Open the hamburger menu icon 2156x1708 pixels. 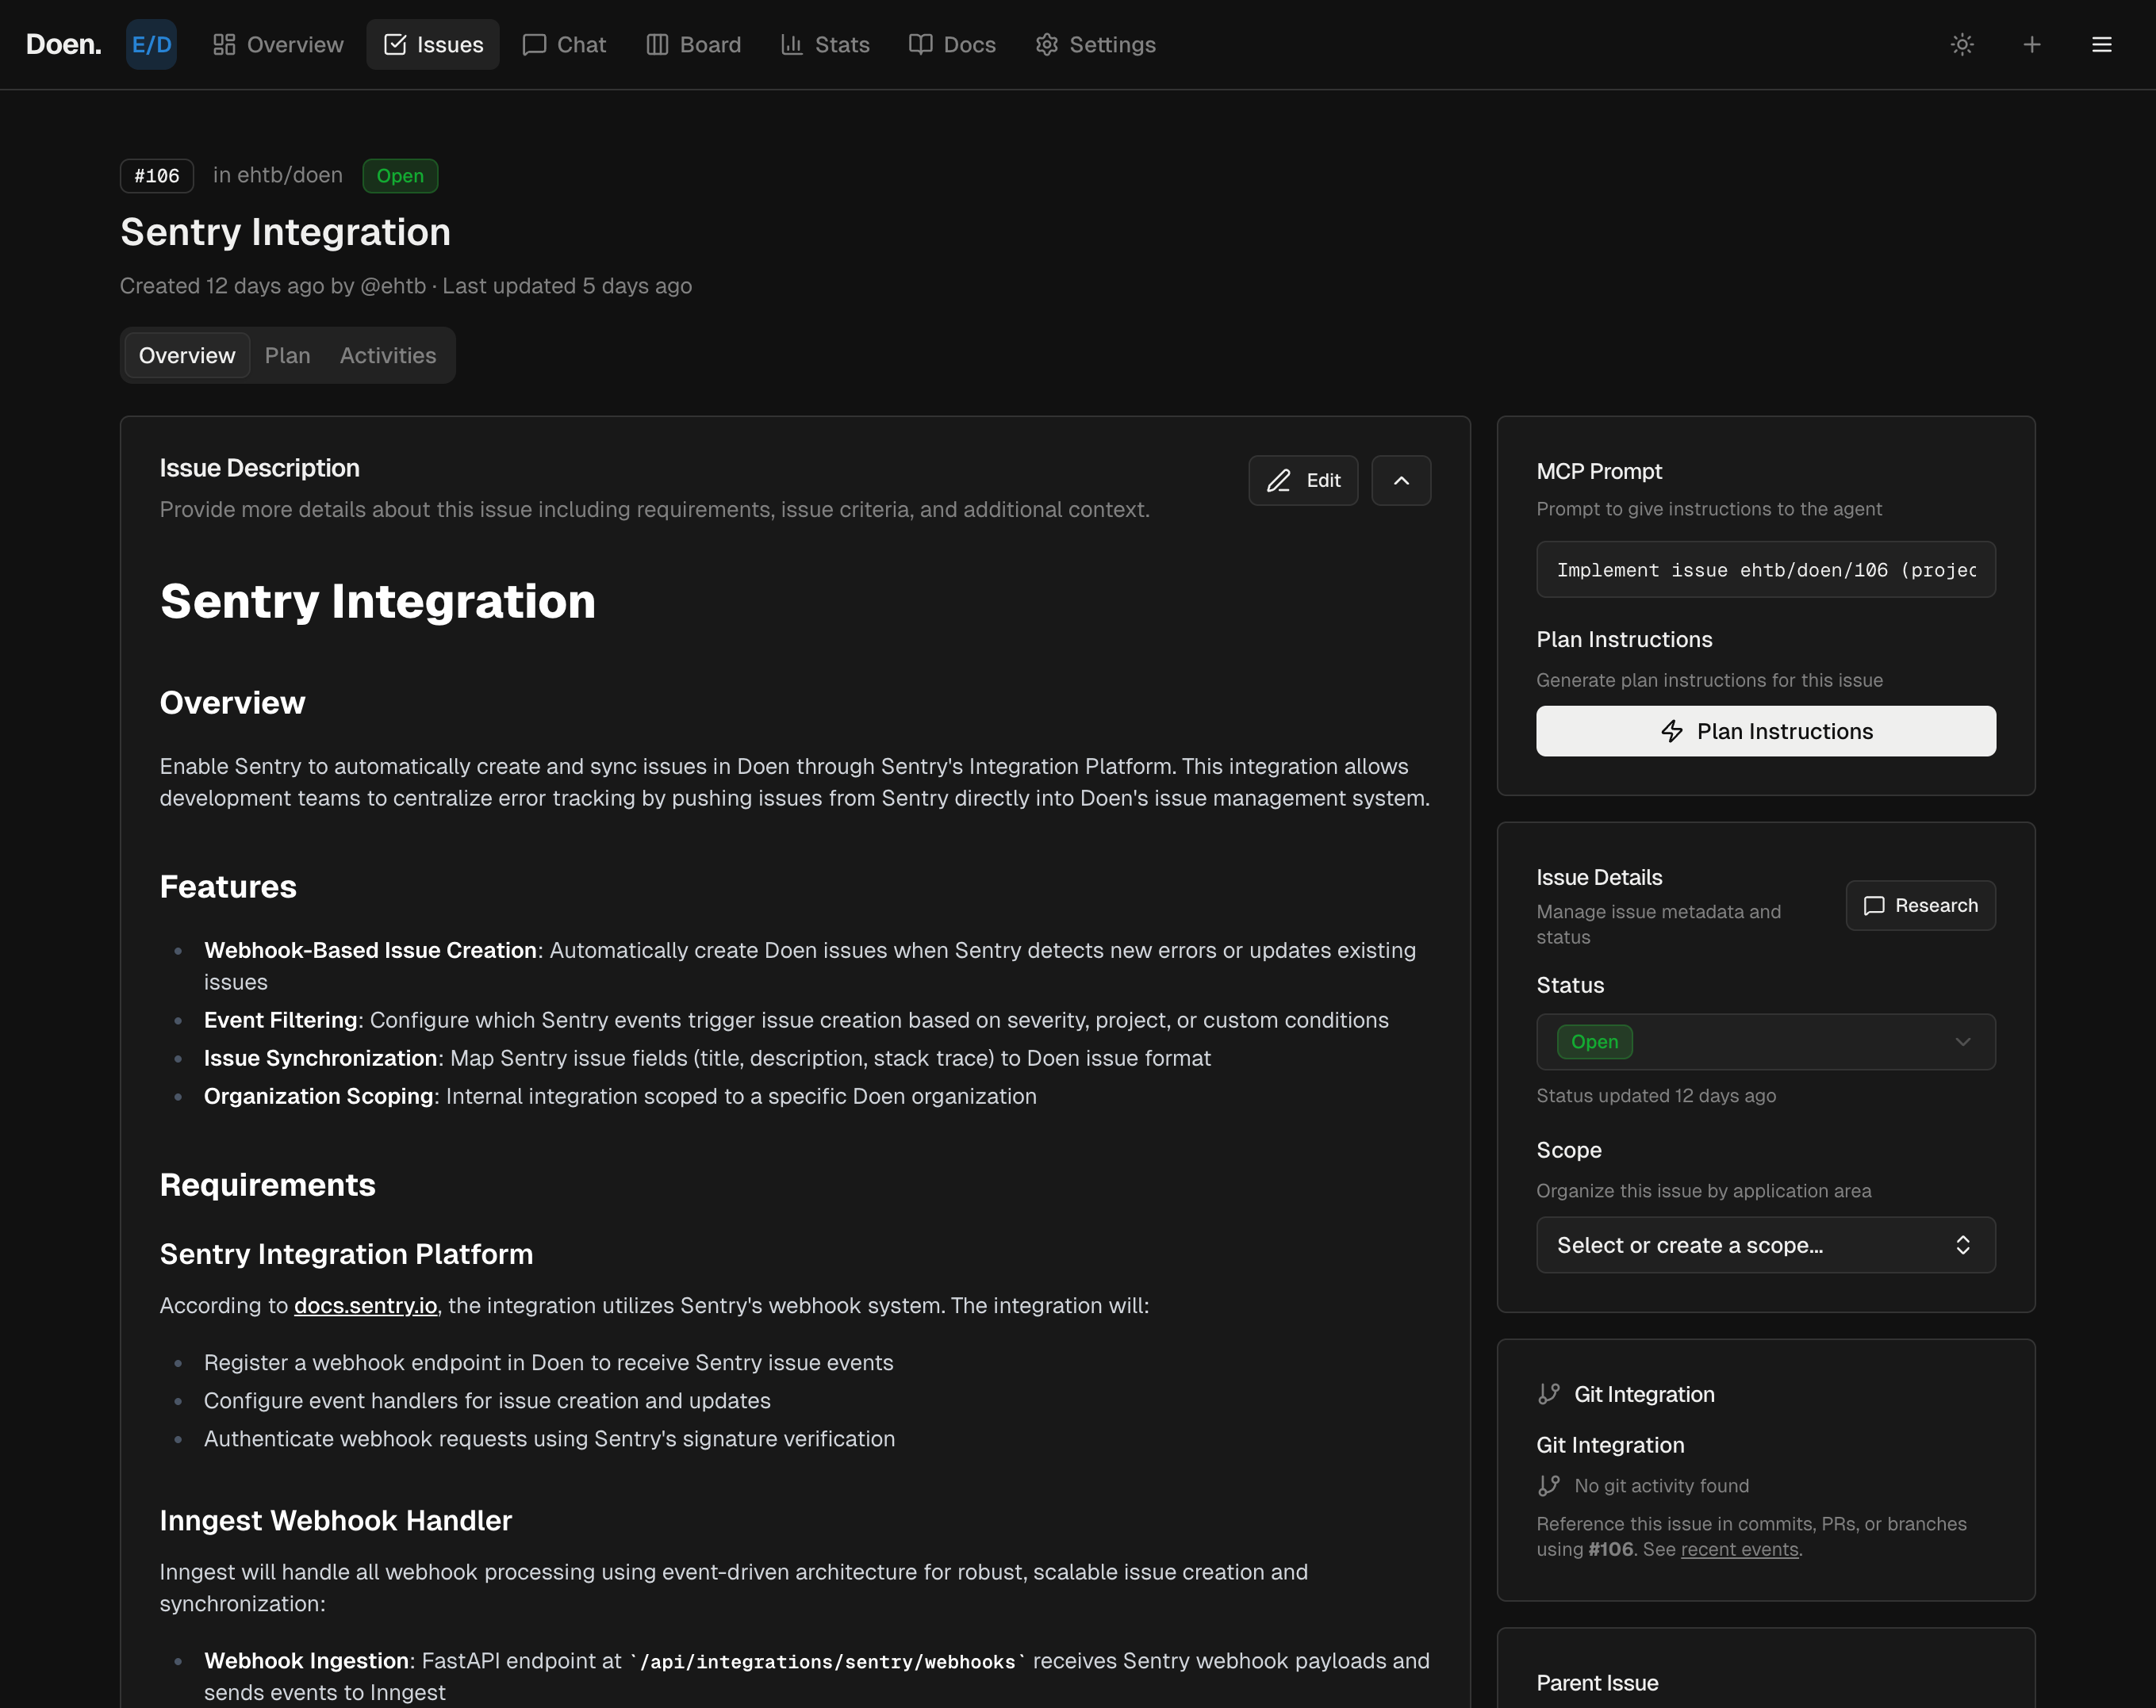2102,44
